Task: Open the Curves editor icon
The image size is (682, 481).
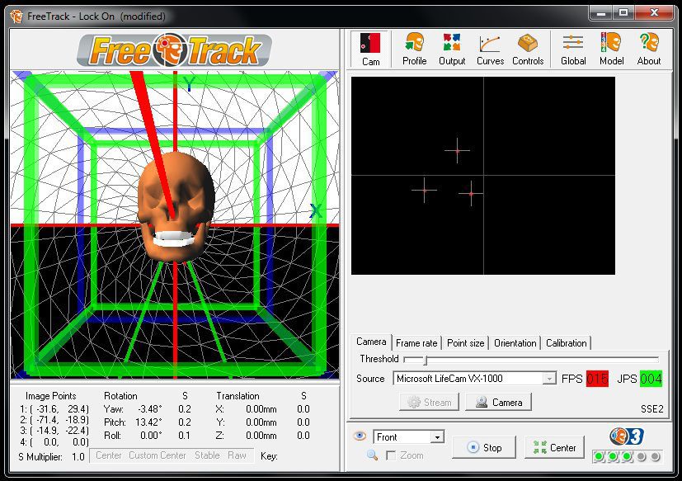Action: pos(490,48)
